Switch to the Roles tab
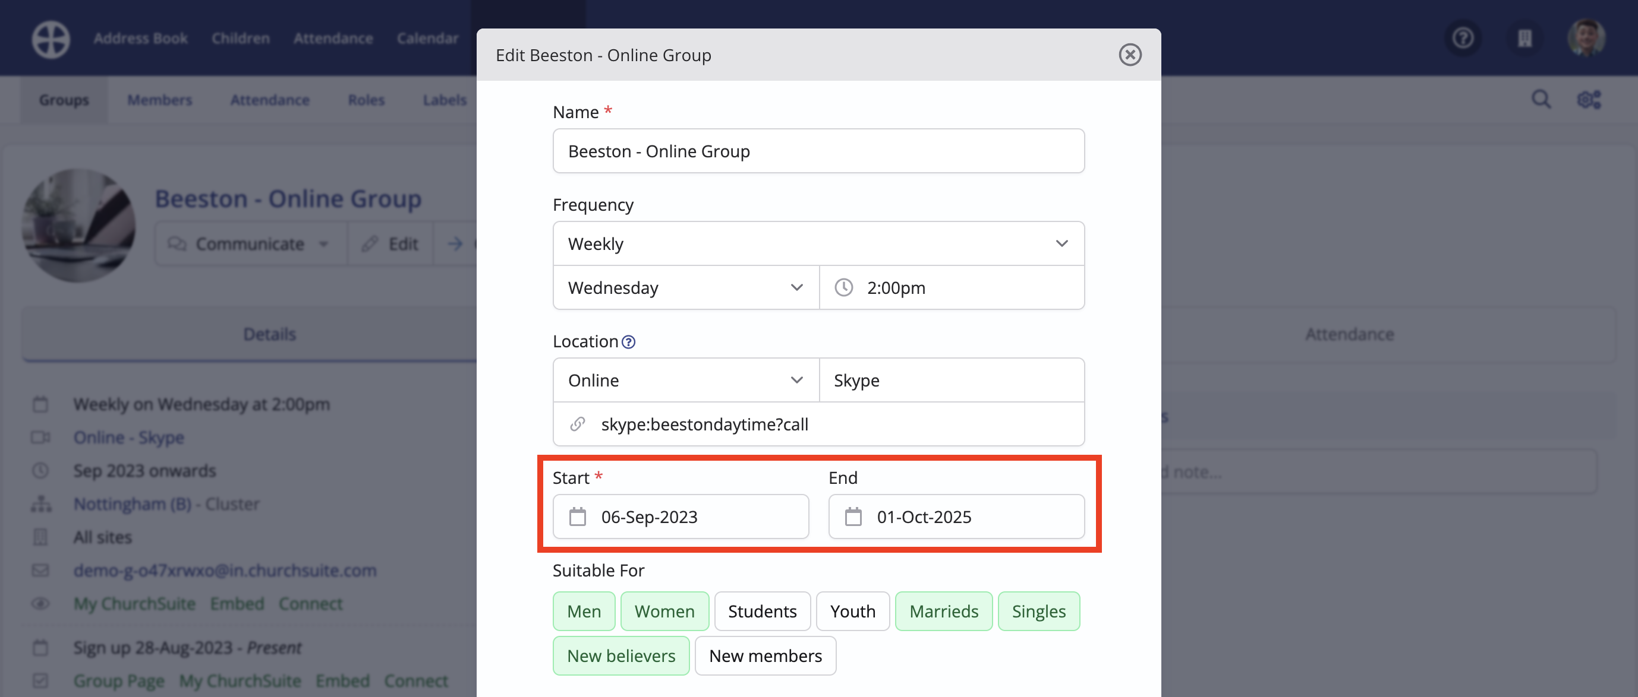Screen dimensions: 1638x697 (x=366, y=100)
